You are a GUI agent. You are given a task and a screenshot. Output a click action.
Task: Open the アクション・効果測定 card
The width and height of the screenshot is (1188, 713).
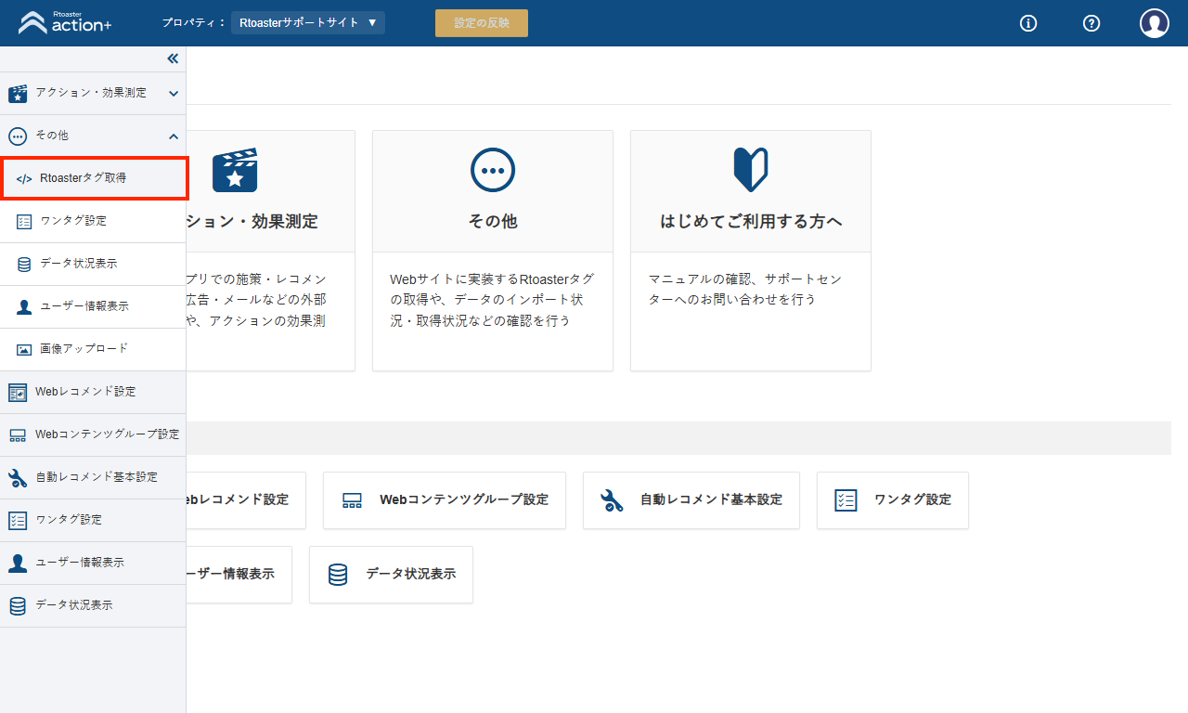pyautogui.click(x=271, y=251)
